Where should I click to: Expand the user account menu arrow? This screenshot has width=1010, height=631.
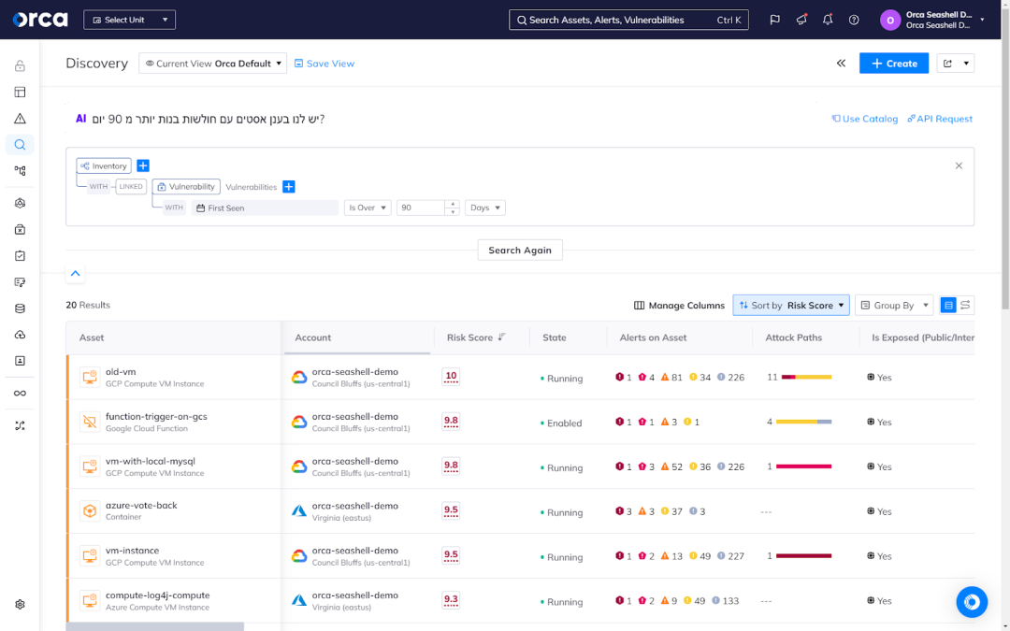982,20
